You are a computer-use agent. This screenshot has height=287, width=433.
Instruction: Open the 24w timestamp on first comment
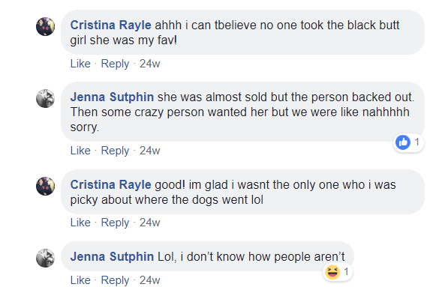[x=149, y=64]
